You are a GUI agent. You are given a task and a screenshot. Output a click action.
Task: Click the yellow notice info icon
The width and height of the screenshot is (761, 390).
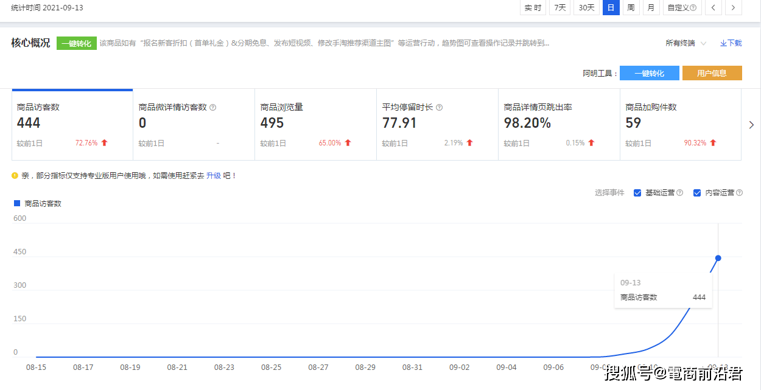pos(15,175)
